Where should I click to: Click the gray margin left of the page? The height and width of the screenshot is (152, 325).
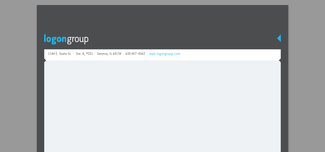18,76
